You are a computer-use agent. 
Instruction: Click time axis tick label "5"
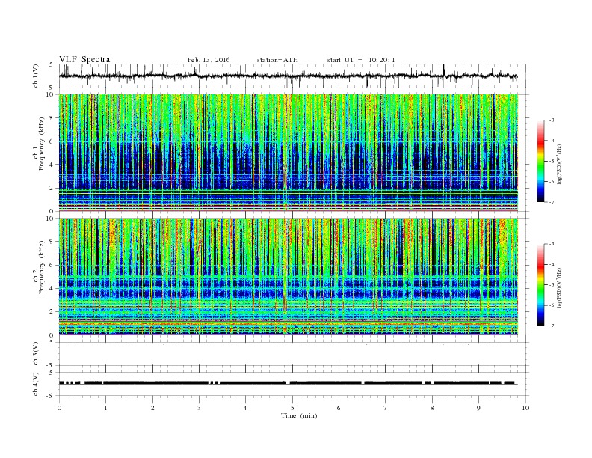click(x=292, y=408)
